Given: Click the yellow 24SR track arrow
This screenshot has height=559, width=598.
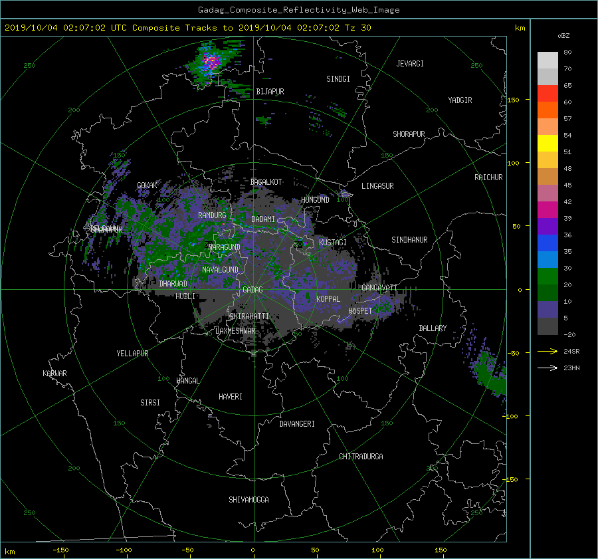Looking at the screenshot, I should 548,351.
